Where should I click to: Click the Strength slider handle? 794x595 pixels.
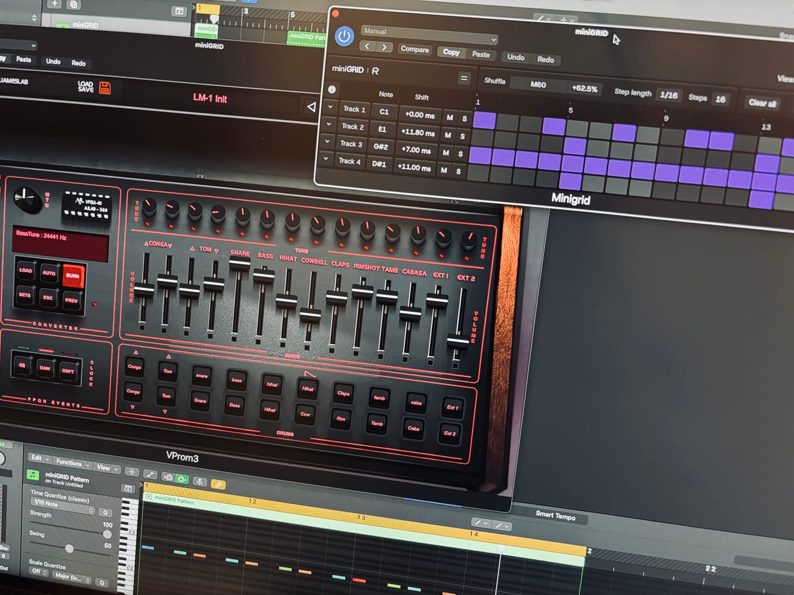[108, 534]
